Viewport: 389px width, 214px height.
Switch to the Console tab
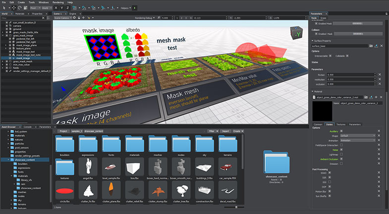(x=28, y=127)
